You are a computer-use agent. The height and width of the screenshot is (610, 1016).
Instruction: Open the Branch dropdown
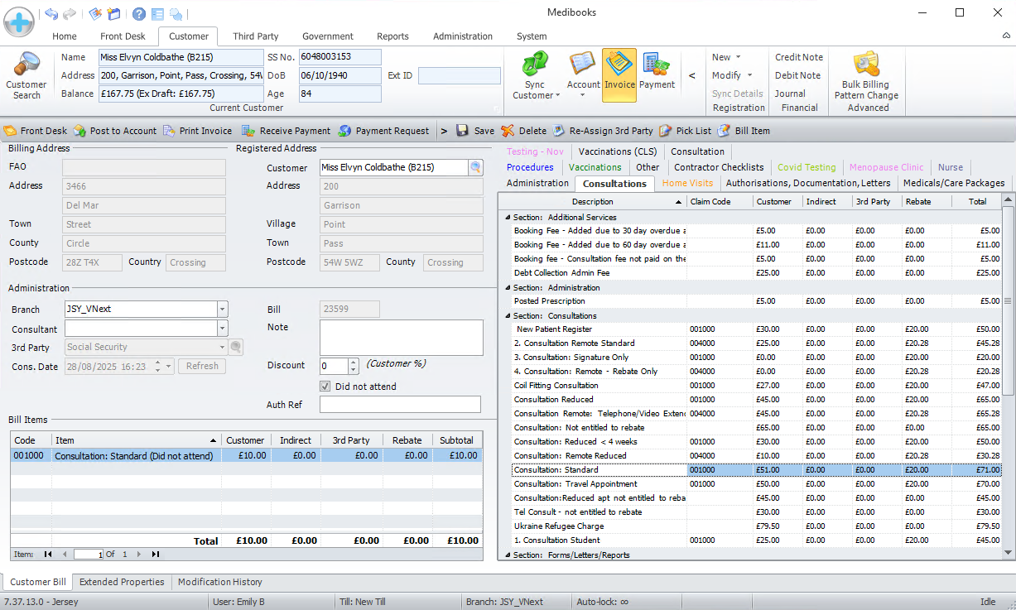(x=222, y=309)
